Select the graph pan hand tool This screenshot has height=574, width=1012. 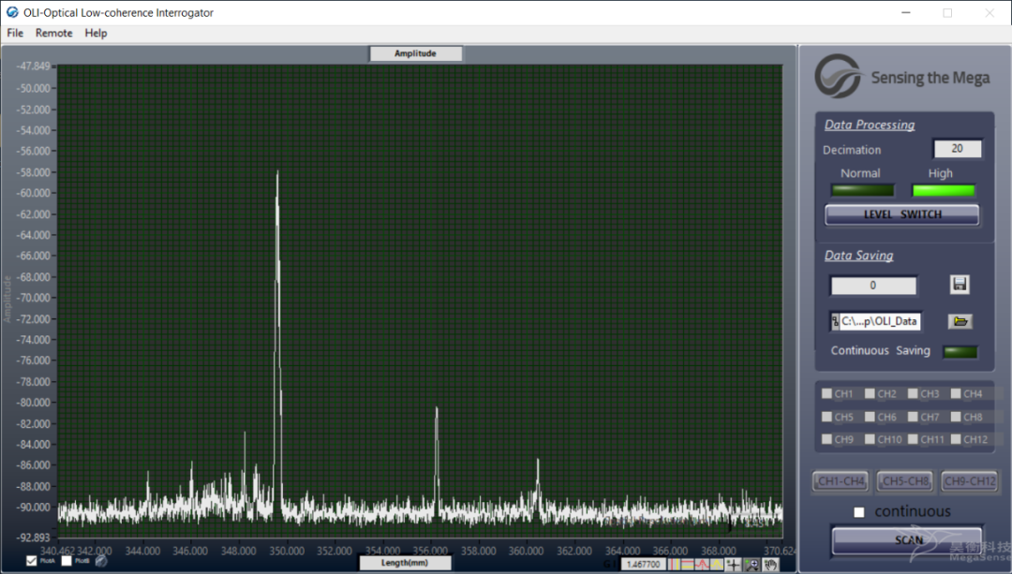click(770, 564)
